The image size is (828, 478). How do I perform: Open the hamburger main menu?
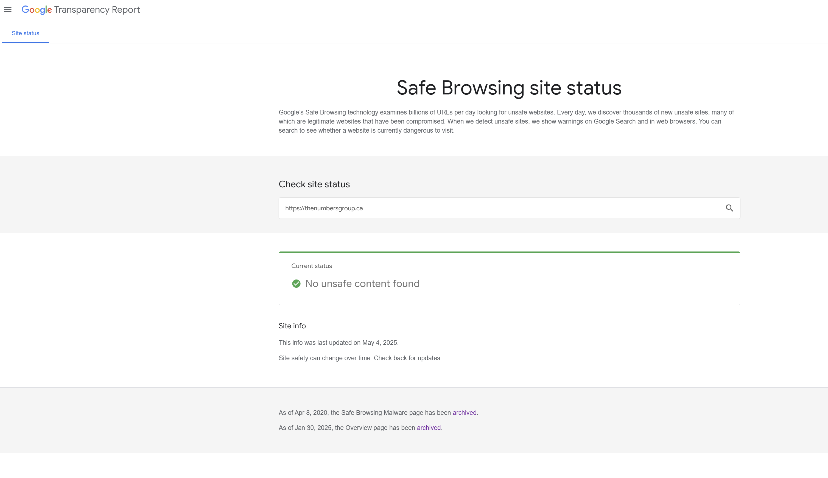[x=7, y=10]
